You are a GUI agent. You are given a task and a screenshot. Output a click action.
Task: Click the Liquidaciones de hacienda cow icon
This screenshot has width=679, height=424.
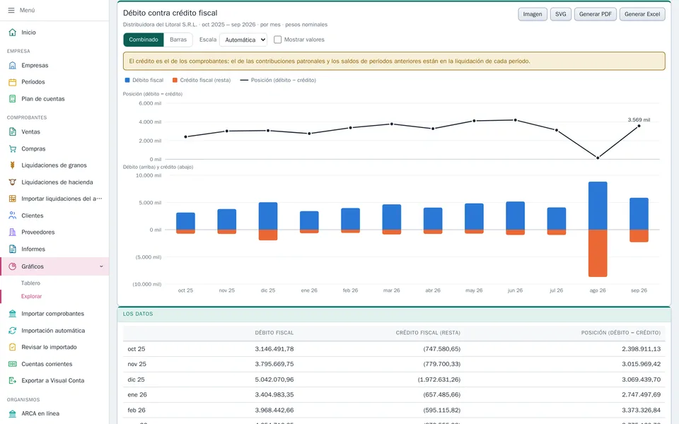(x=13, y=182)
